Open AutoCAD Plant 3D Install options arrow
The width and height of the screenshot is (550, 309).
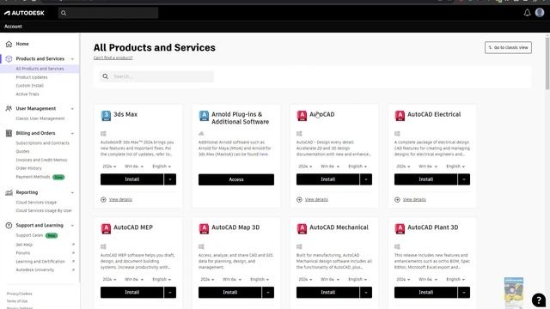[x=464, y=292]
